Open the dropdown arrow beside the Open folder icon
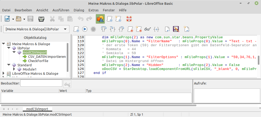The height and width of the screenshot is (117, 261). [24, 19]
